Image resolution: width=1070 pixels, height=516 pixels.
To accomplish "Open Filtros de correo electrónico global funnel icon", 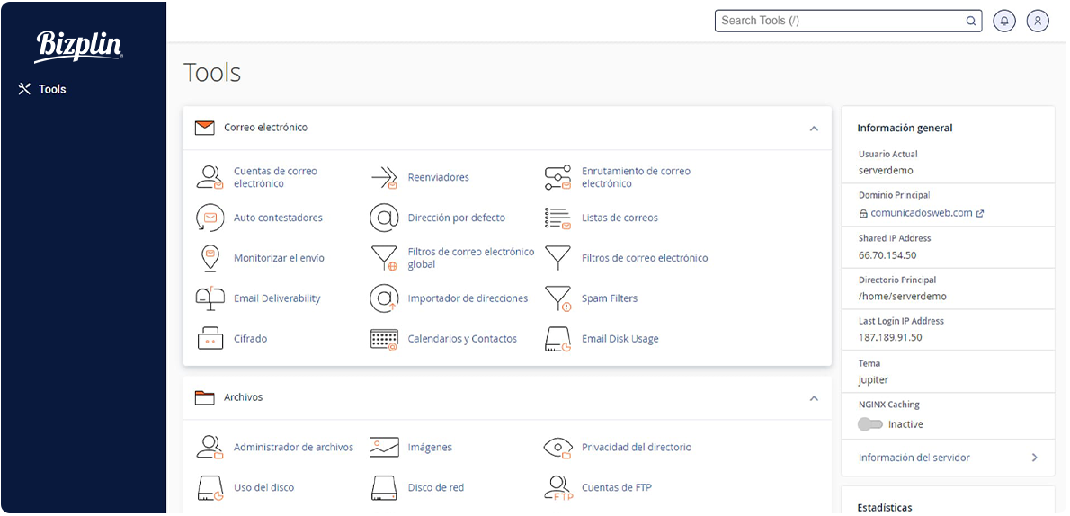I will point(384,259).
